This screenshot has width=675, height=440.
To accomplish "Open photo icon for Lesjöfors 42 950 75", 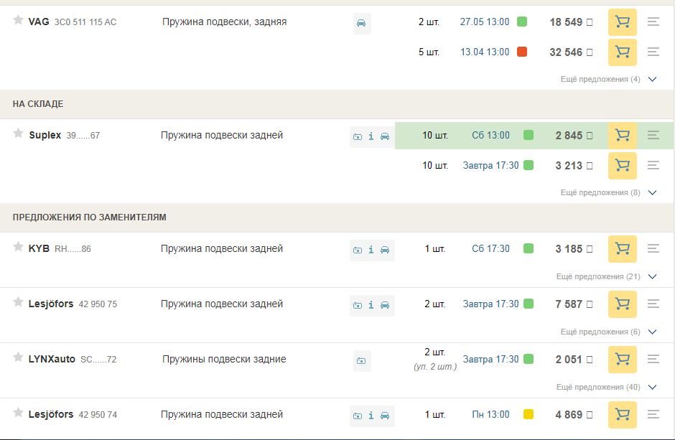I will tap(358, 305).
